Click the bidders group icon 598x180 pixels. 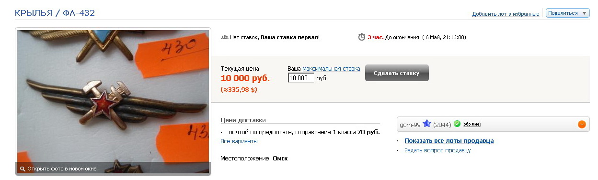coord(224,37)
